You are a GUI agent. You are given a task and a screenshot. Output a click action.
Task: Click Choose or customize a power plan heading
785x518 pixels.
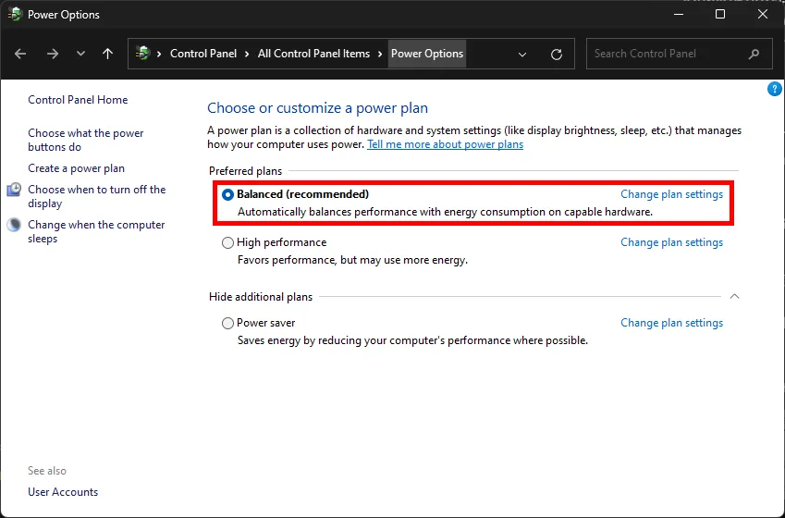(317, 108)
